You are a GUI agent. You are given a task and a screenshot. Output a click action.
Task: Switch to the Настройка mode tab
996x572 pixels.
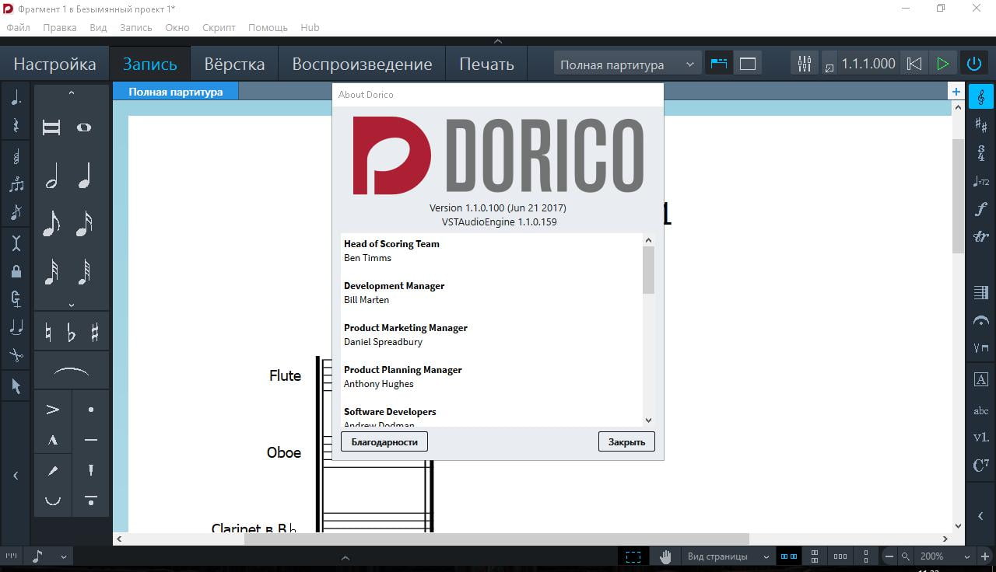54,64
